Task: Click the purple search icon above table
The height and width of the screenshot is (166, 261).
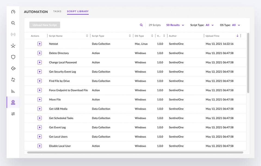Action: tap(141, 25)
